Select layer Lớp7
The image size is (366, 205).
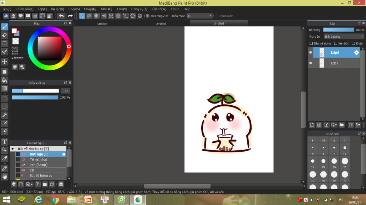click(334, 63)
